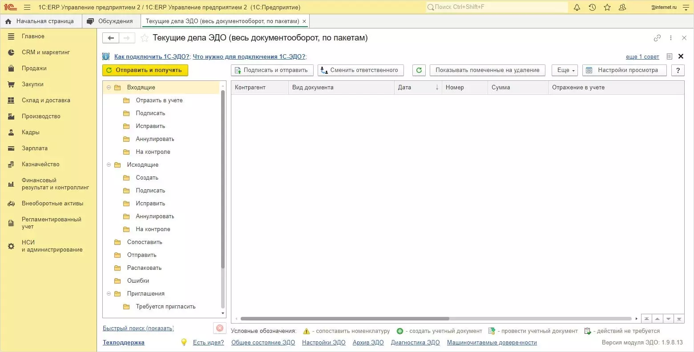This screenshot has width=694, height=352.
Task: Open Машиночитаемые доверенности link
Action: tap(492, 342)
